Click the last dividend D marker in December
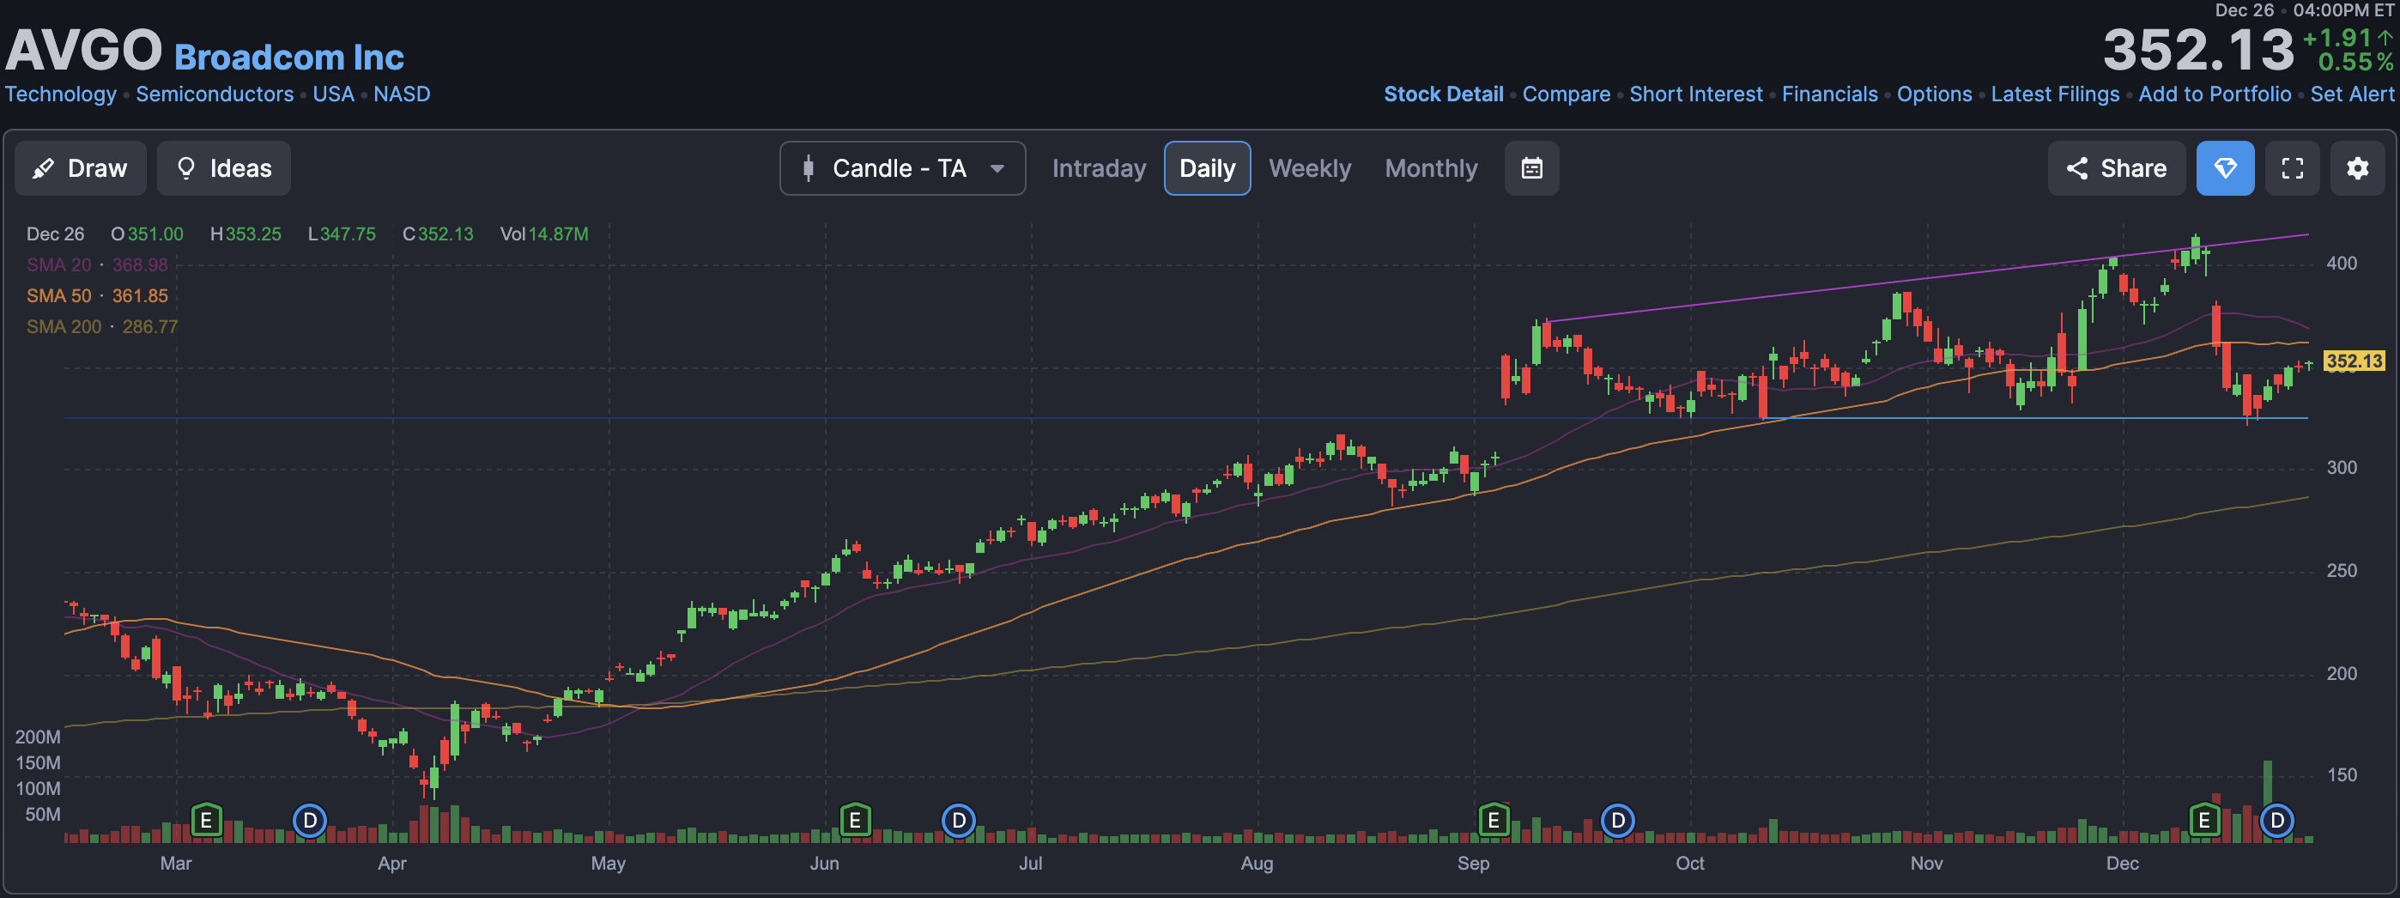The width and height of the screenshot is (2400, 898). click(2276, 821)
